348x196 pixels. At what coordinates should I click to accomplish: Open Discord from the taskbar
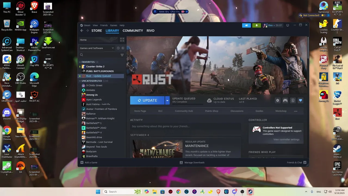coord(234,192)
